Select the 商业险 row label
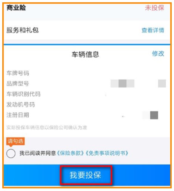The image size is (174, 191). 16,8
